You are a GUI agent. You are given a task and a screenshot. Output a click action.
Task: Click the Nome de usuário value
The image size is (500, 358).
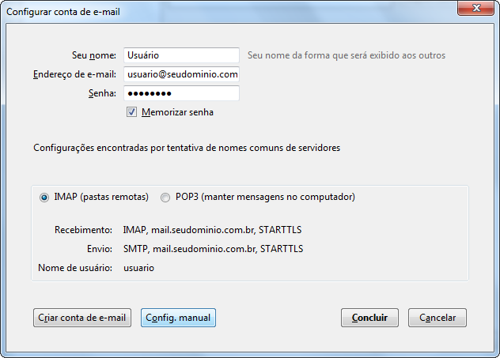pos(138,268)
